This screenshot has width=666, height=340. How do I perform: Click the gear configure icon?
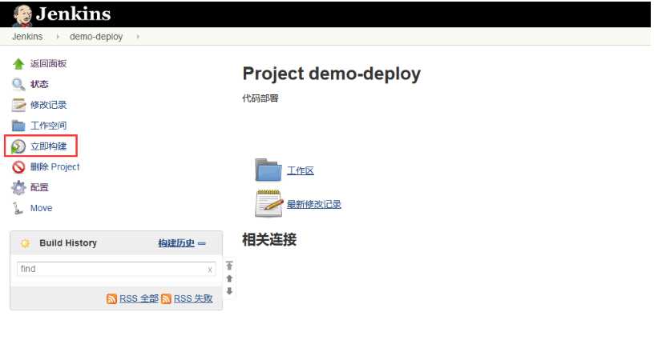[18, 187]
